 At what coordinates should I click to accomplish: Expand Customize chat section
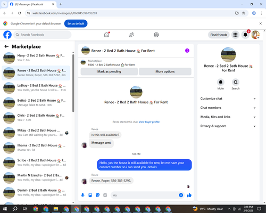[x=228, y=99]
